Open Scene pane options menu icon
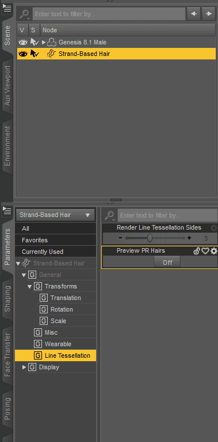Viewport: 218px width, 442px height. (7, 8)
